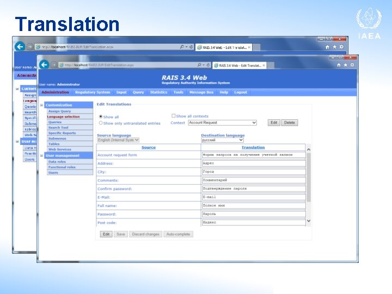This screenshot has height=294, width=392.
Task: Open the tools gear in the rear browser window
Action: [x=341, y=47]
